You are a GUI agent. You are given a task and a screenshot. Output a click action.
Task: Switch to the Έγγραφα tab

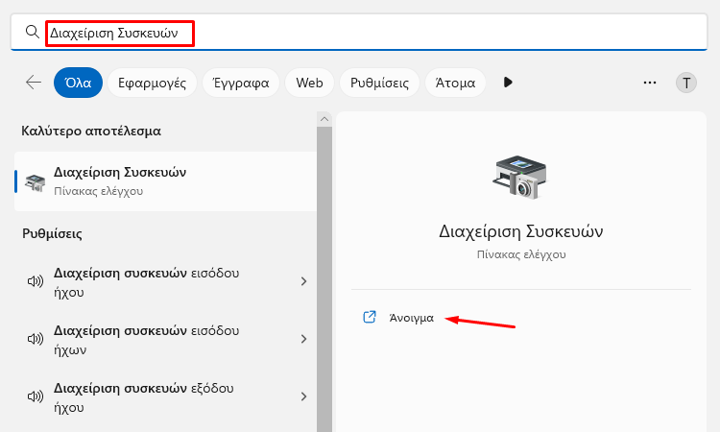click(x=241, y=83)
